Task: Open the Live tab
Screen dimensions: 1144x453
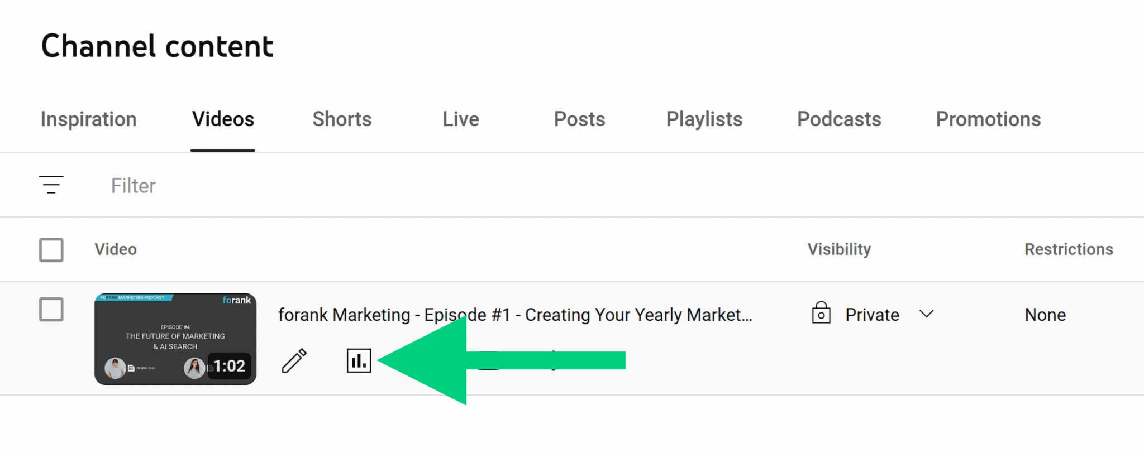Action: click(460, 119)
